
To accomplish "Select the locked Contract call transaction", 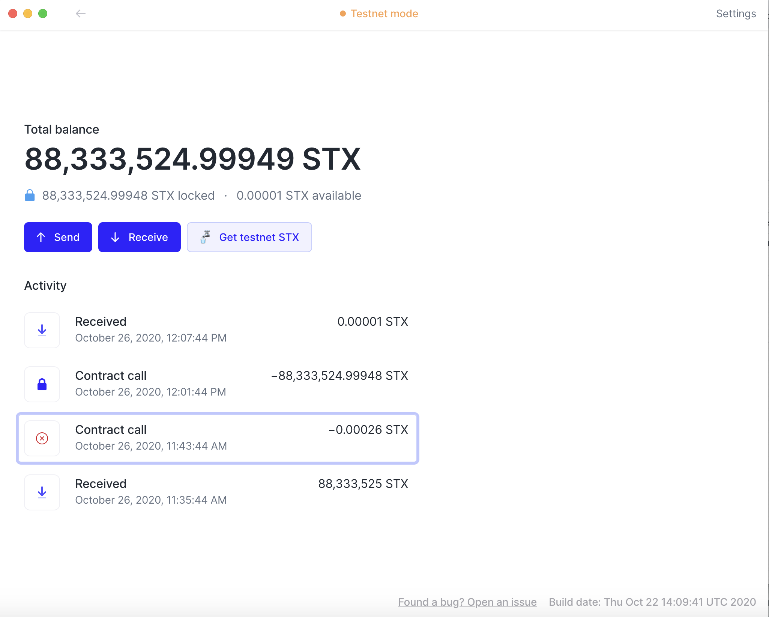I will pyautogui.click(x=218, y=384).
